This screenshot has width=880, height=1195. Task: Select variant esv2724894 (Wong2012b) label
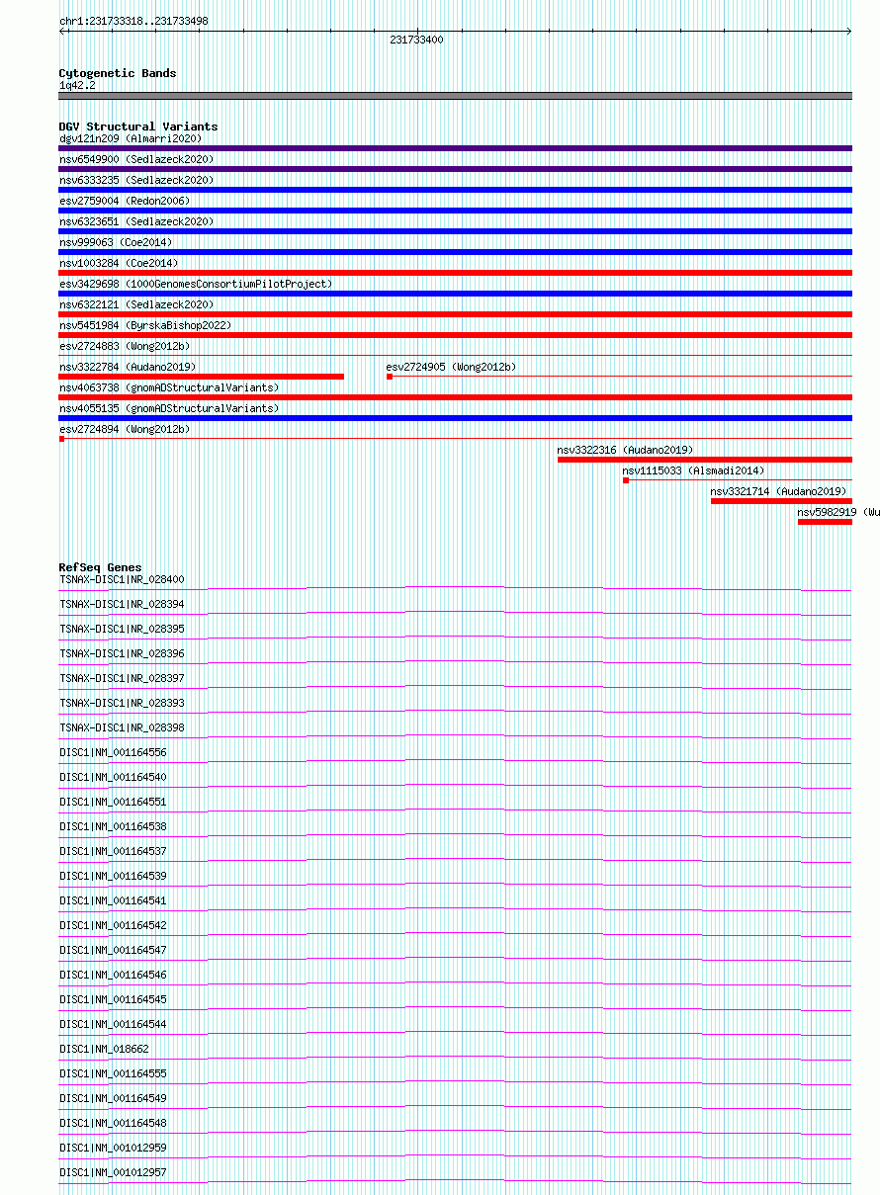(125, 429)
